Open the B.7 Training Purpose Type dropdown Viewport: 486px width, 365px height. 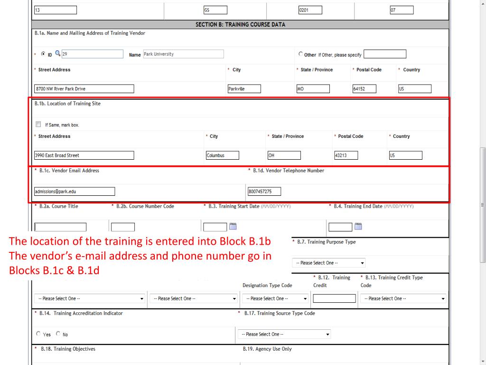click(328, 263)
